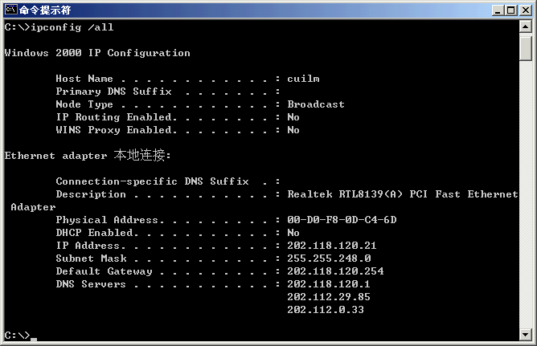Viewport: 537px width, 346px height.
Task: Click the typed ipconfig /all command
Action: 72,27
